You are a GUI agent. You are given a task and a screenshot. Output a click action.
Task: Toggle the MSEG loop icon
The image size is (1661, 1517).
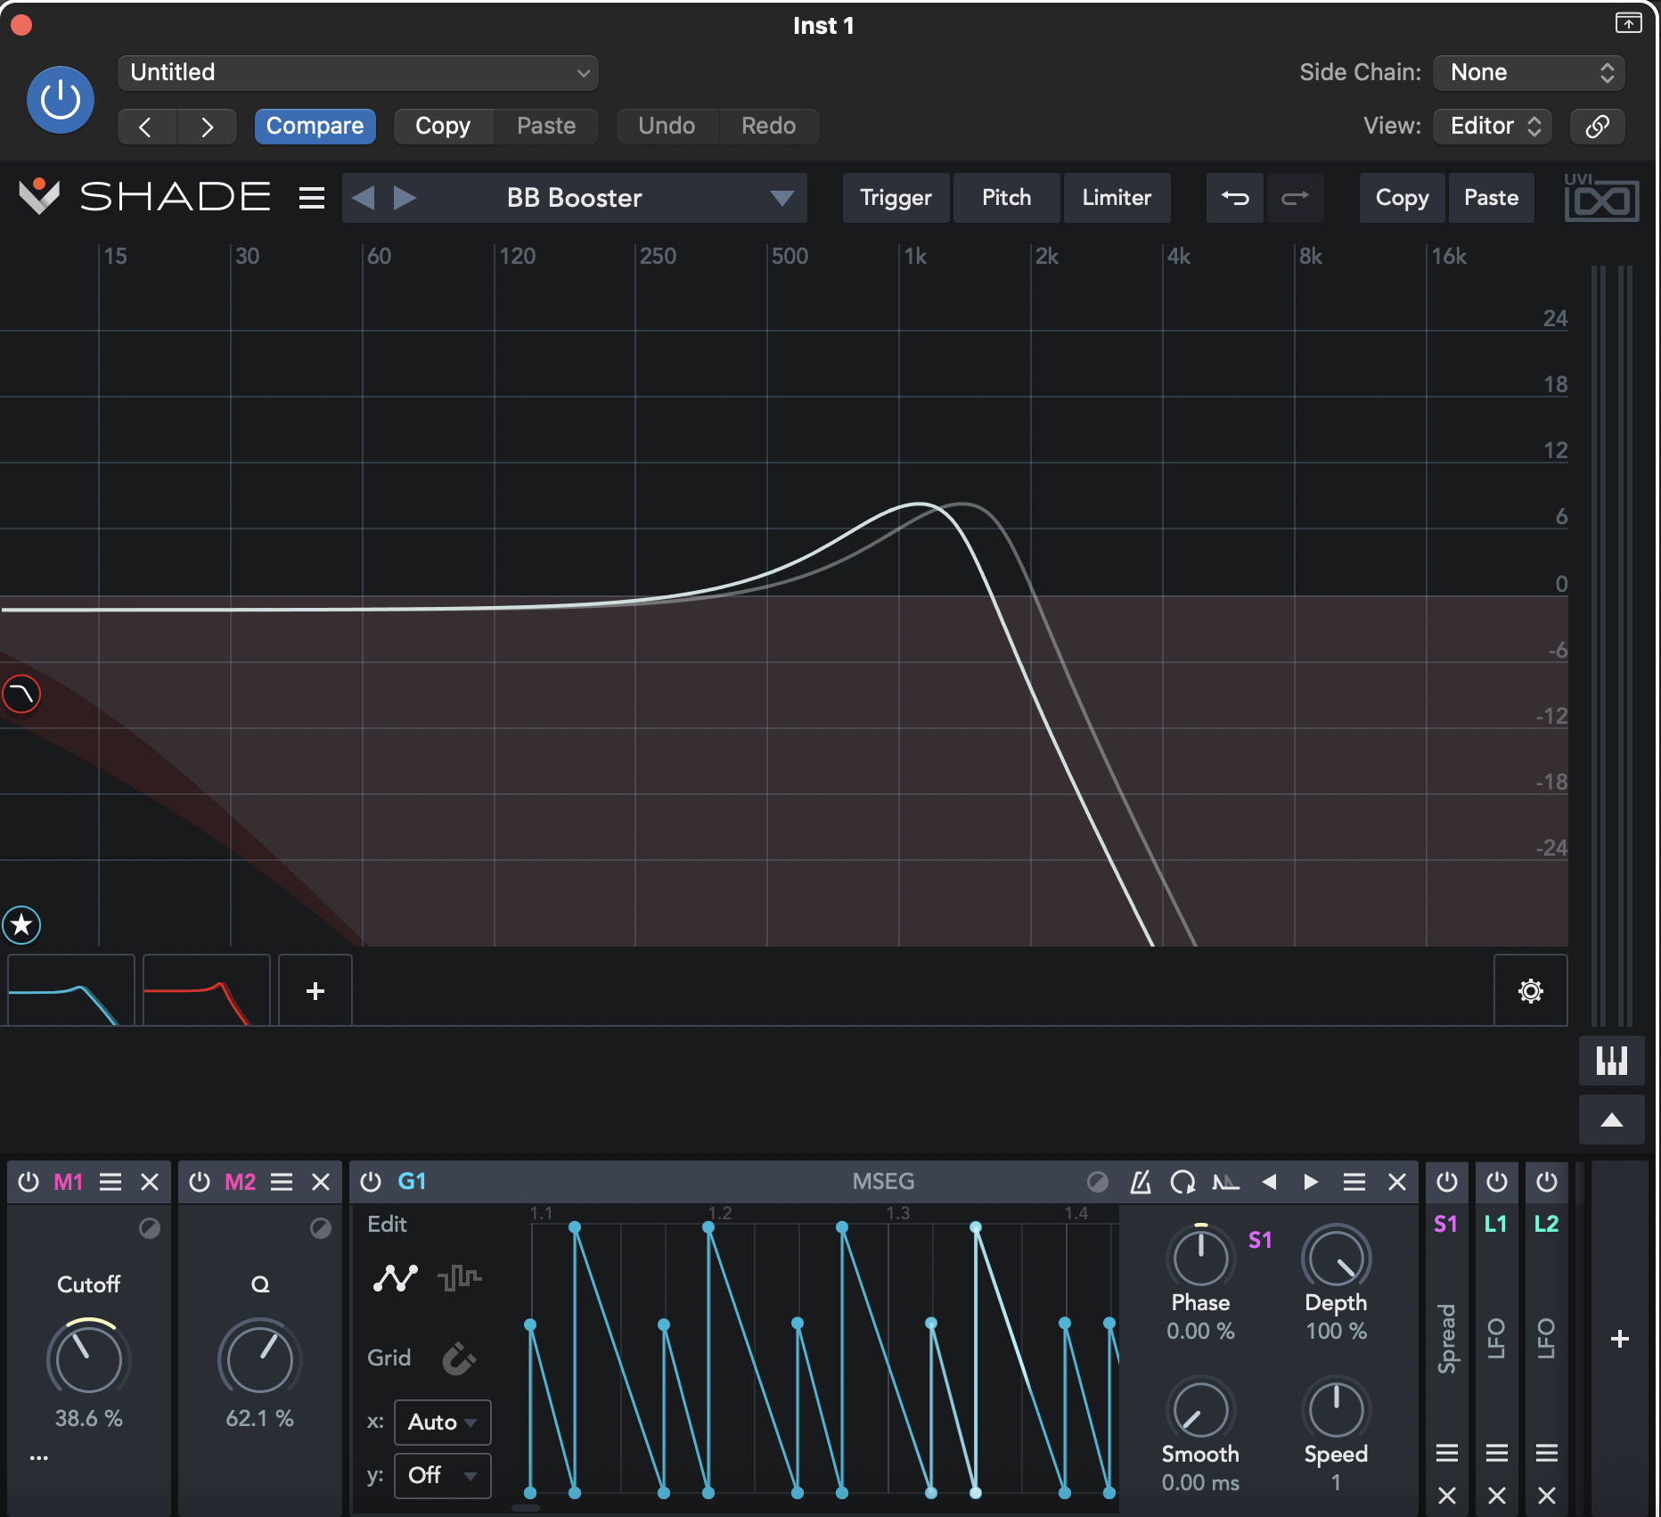pos(1182,1182)
